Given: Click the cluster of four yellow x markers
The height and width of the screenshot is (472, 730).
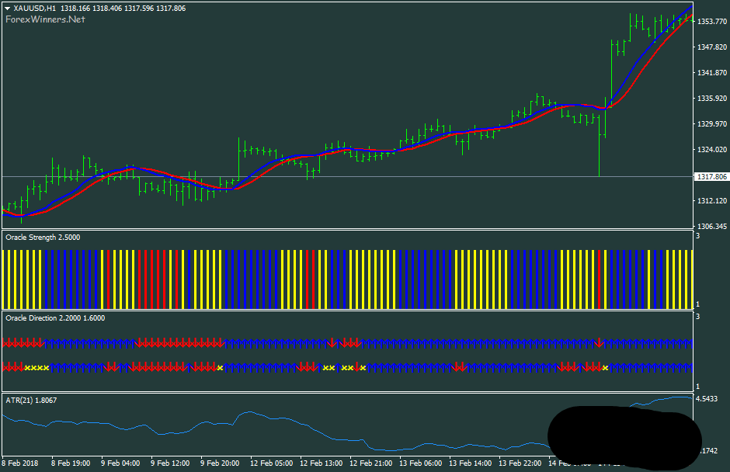Looking at the screenshot, I should [36, 368].
